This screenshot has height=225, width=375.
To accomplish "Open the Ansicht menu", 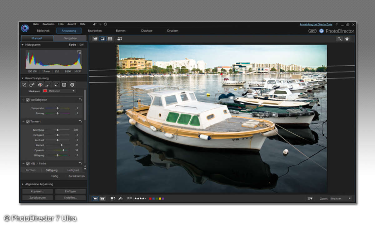I will [72, 24].
